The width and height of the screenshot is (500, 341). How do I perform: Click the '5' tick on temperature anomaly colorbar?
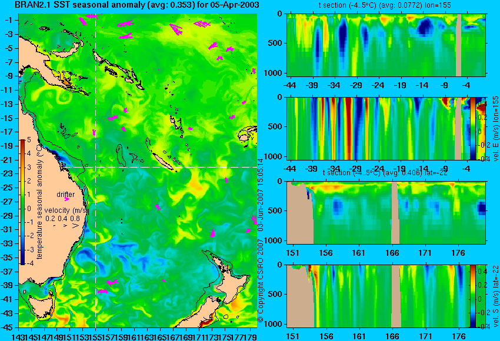pyautogui.click(x=29, y=139)
